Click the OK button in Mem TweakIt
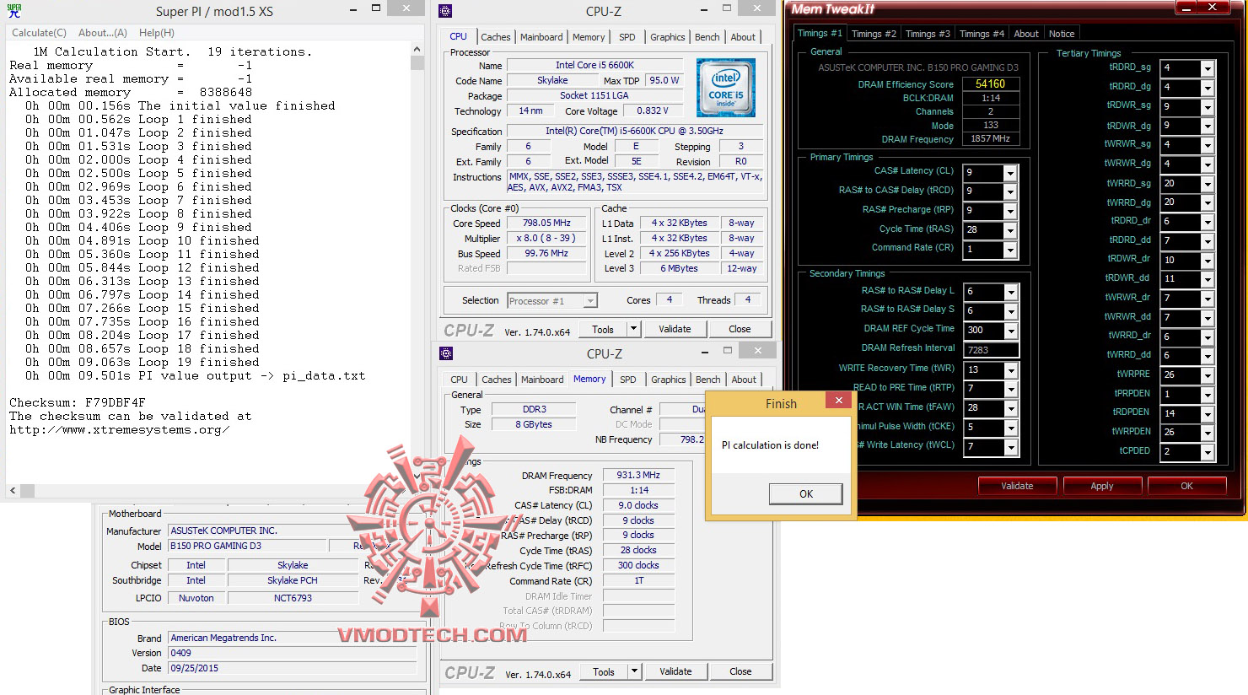Viewport: 1248px width, 695px height. click(1187, 486)
